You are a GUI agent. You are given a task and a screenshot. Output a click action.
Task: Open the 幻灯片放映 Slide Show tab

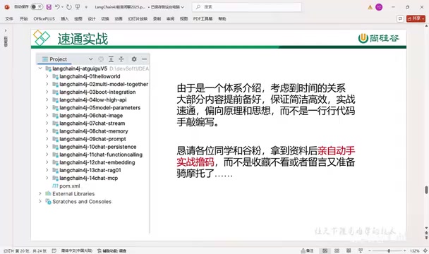pos(138,18)
